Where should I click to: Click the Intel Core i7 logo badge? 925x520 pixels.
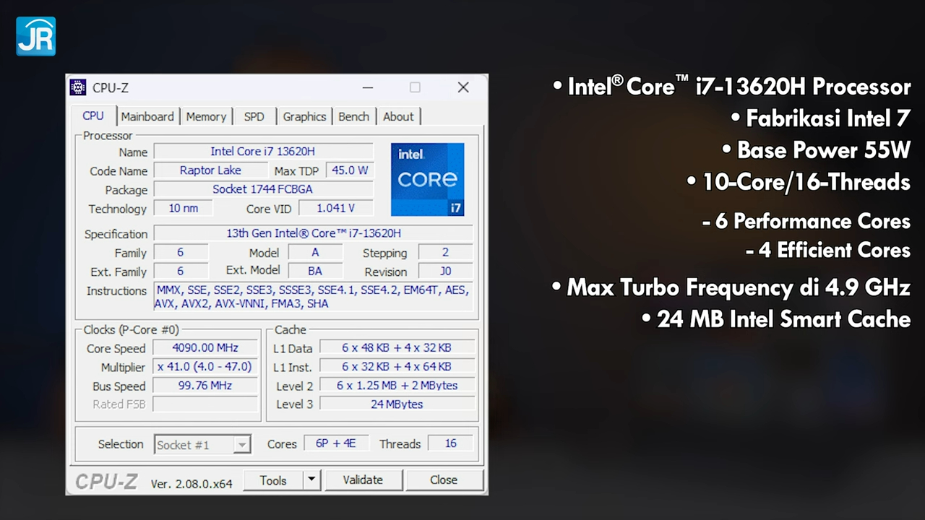coord(427,179)
